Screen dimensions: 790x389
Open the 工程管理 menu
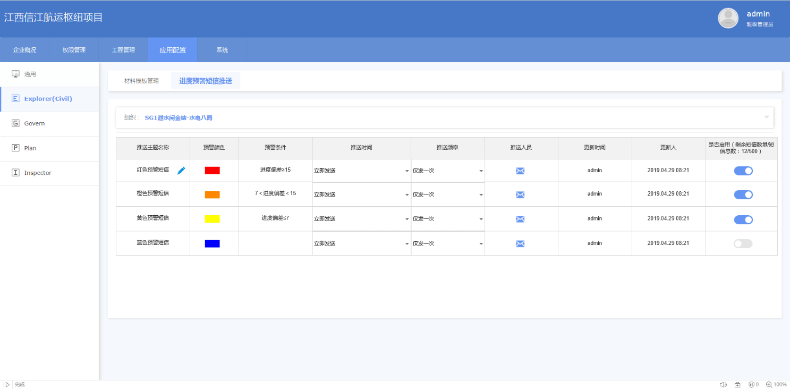pyautogui.click(x=123, y=50)
